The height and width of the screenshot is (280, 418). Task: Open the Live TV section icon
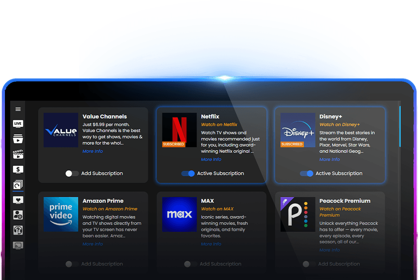click(x=18, y=124)
